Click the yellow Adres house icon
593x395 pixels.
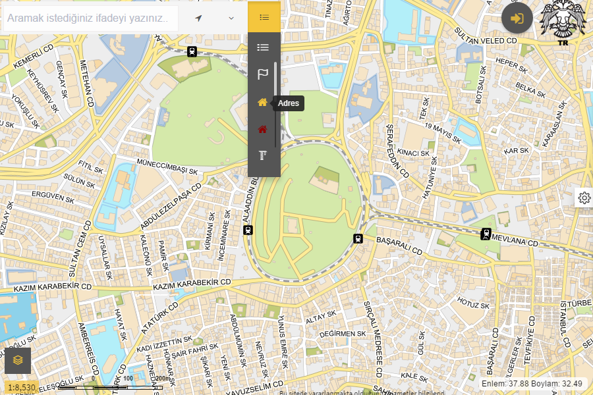pos(263,102)
